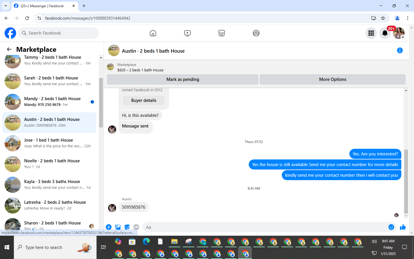The height and width of the screenshot is (259, 414).
Task: Open Jose's 1 bed 1 bath House conversation
Action: click(49, 143)
